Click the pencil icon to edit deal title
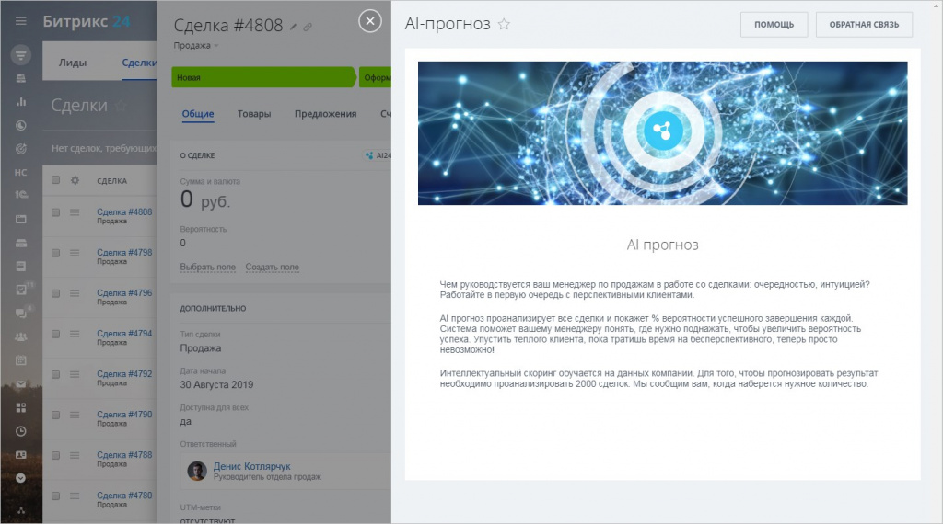Screen dimensions: 943x524 point(294,27)
